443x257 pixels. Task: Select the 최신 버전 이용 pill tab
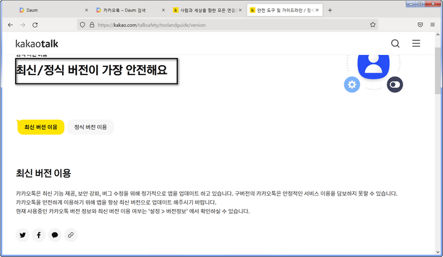click(x=41, y=127)
